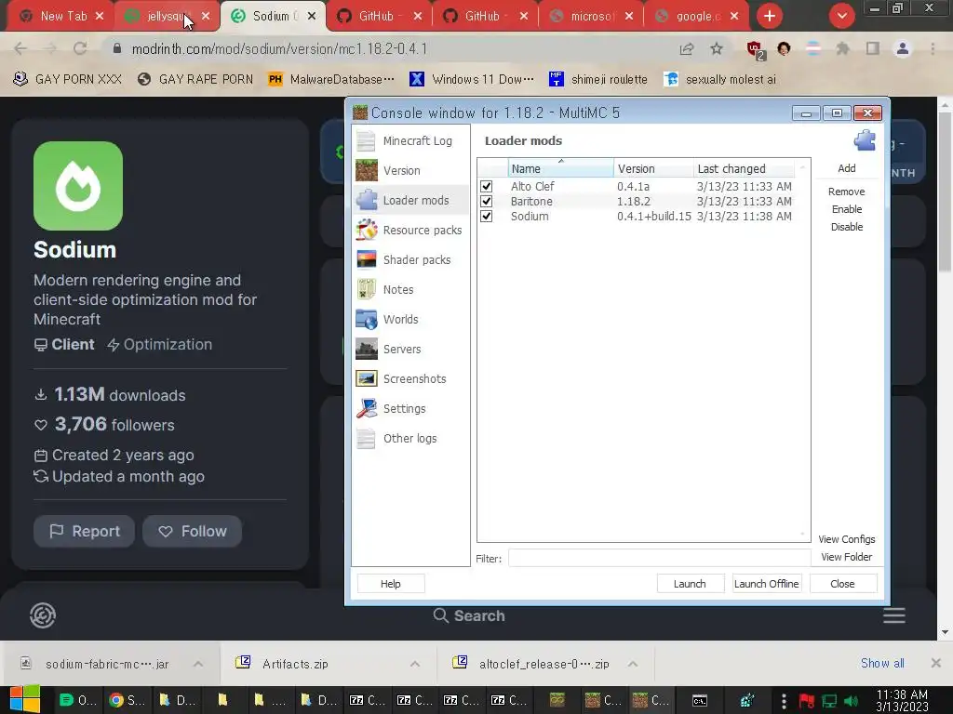Expand the sodium-fabric jar download options
This screenshot has width=953, height=714.
click(x=198, y=664)
